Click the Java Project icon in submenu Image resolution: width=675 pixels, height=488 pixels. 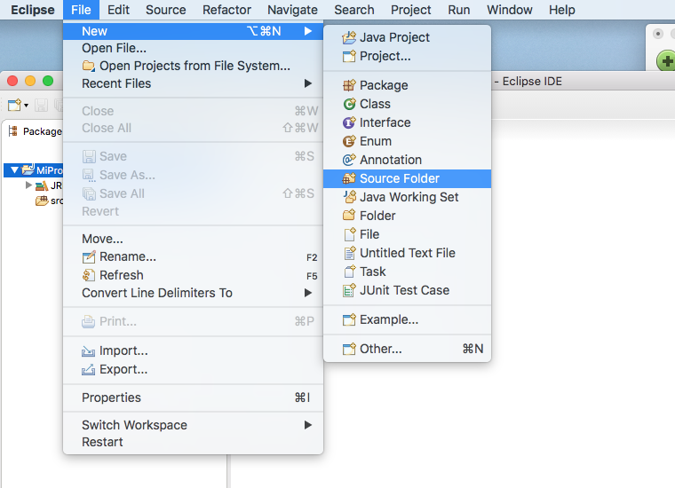click(349, 37)
